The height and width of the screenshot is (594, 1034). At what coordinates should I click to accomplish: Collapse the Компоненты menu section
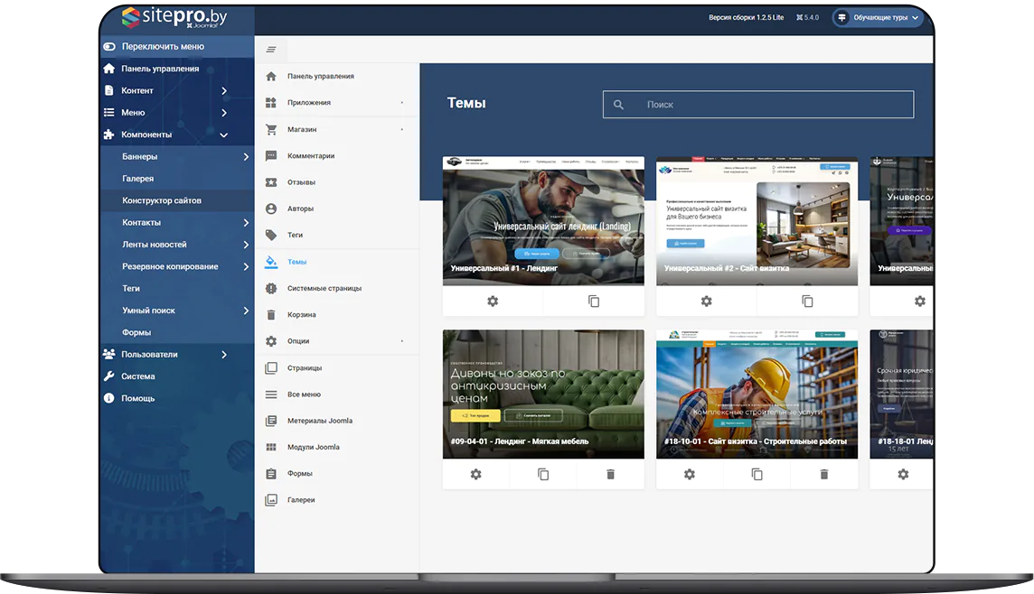[x=224, y=135]
